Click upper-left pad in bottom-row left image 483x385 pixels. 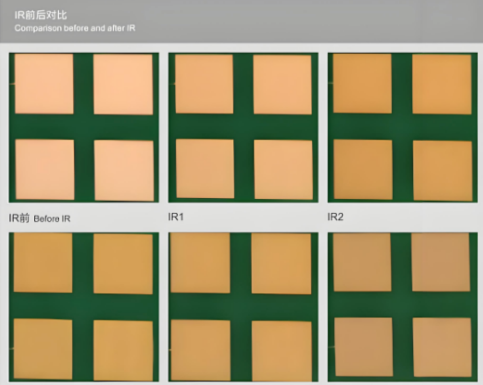(x=43, y=263)
